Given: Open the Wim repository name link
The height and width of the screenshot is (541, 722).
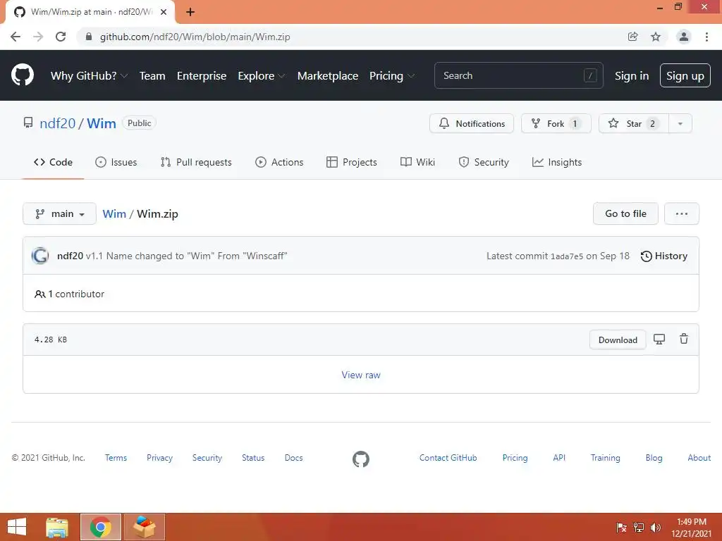Looking at the screenshot, I should (x=102, y=123).
